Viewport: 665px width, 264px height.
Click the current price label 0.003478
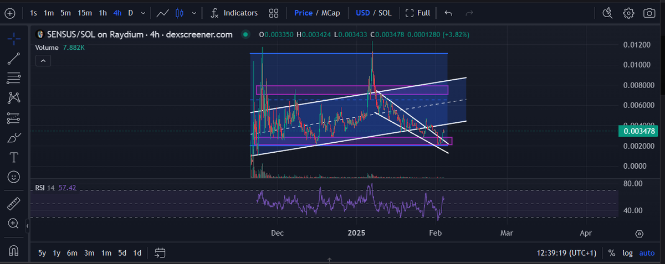point(639,131)
